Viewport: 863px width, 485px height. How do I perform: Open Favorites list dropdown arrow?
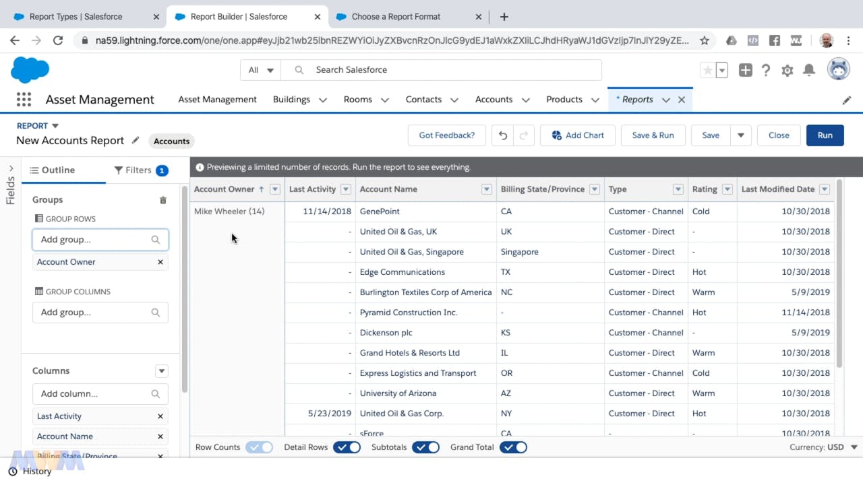coord(722,70)
